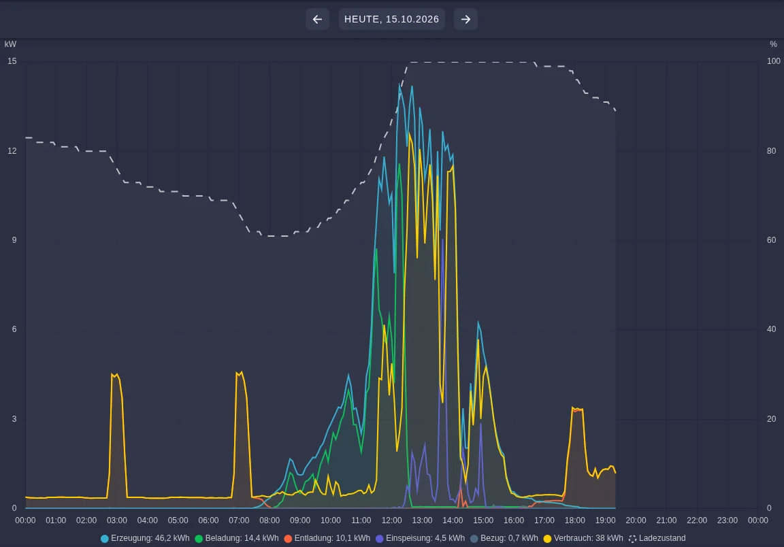Click the kW unit label

(x=10, y=44)
